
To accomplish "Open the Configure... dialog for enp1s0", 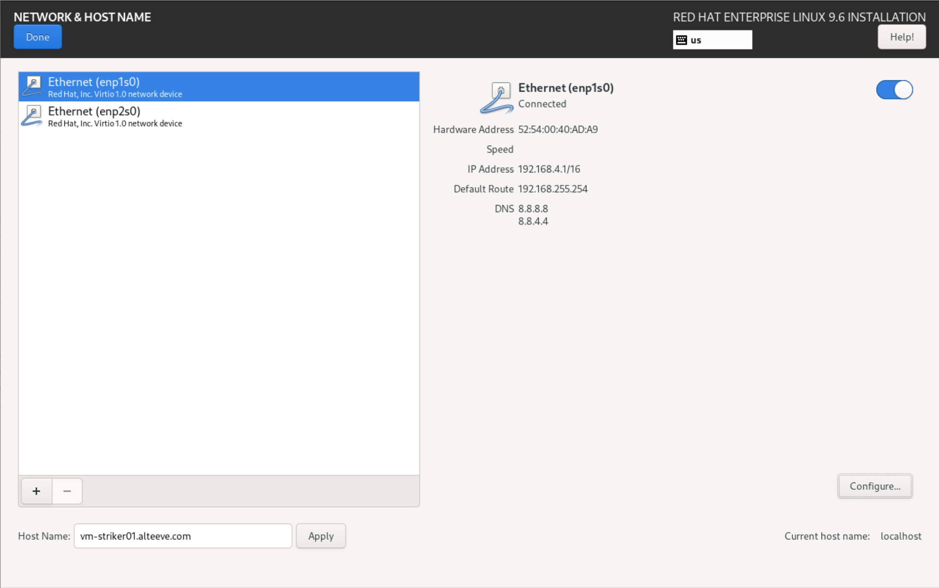I will pos(875,486).
